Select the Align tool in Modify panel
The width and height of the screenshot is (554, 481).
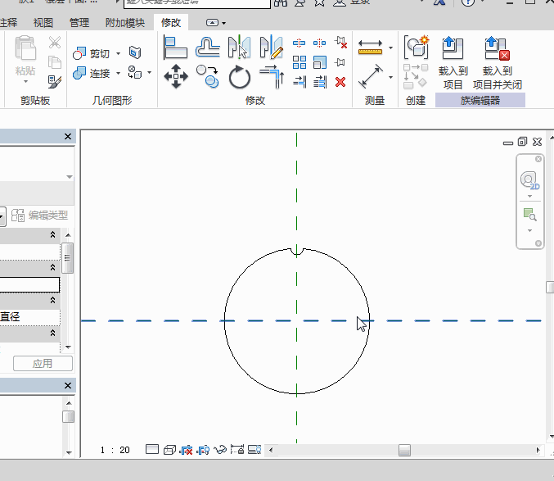point(176,48)
